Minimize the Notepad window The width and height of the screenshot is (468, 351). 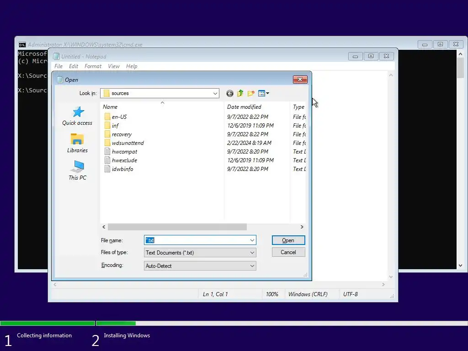click(x=355, y=56)
